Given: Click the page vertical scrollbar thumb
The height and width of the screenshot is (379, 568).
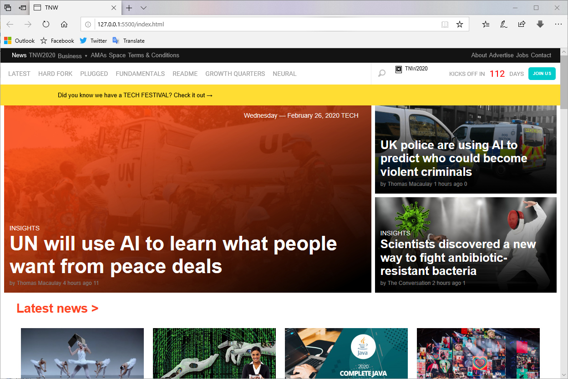Looking at the screenshot, I should pyautogui.click(x=564, y=82).
